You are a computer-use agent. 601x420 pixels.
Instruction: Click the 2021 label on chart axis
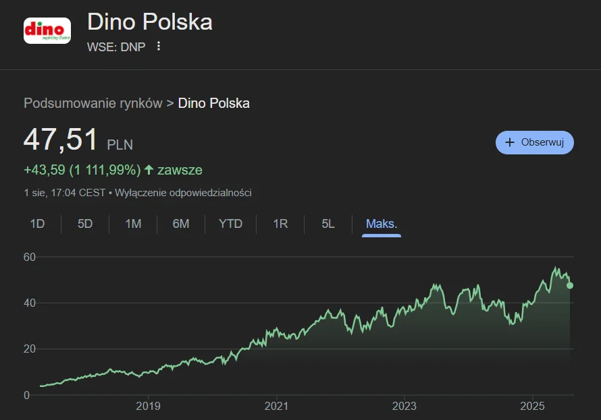276,407
